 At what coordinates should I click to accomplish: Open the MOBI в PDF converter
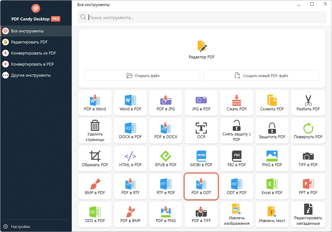click(x=201, y=158)
